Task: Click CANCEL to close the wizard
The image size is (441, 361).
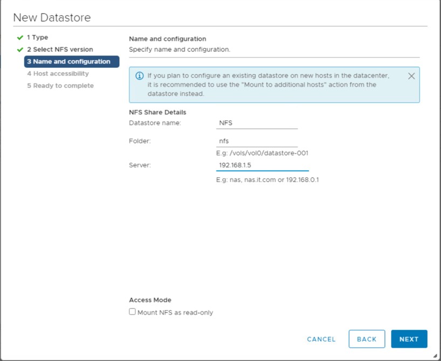Action: [x=321, y=339]
